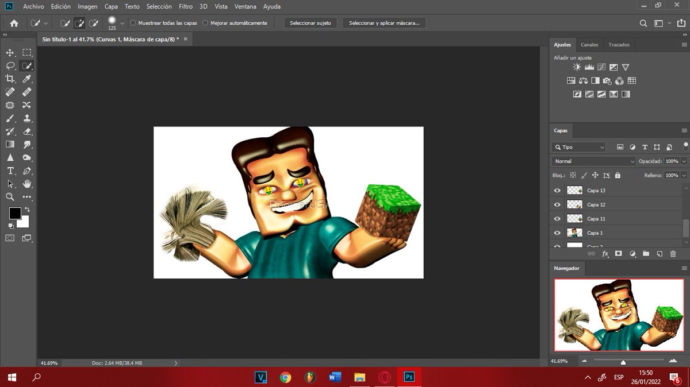Add a Color Balance adjustment

tap(583, 81)
